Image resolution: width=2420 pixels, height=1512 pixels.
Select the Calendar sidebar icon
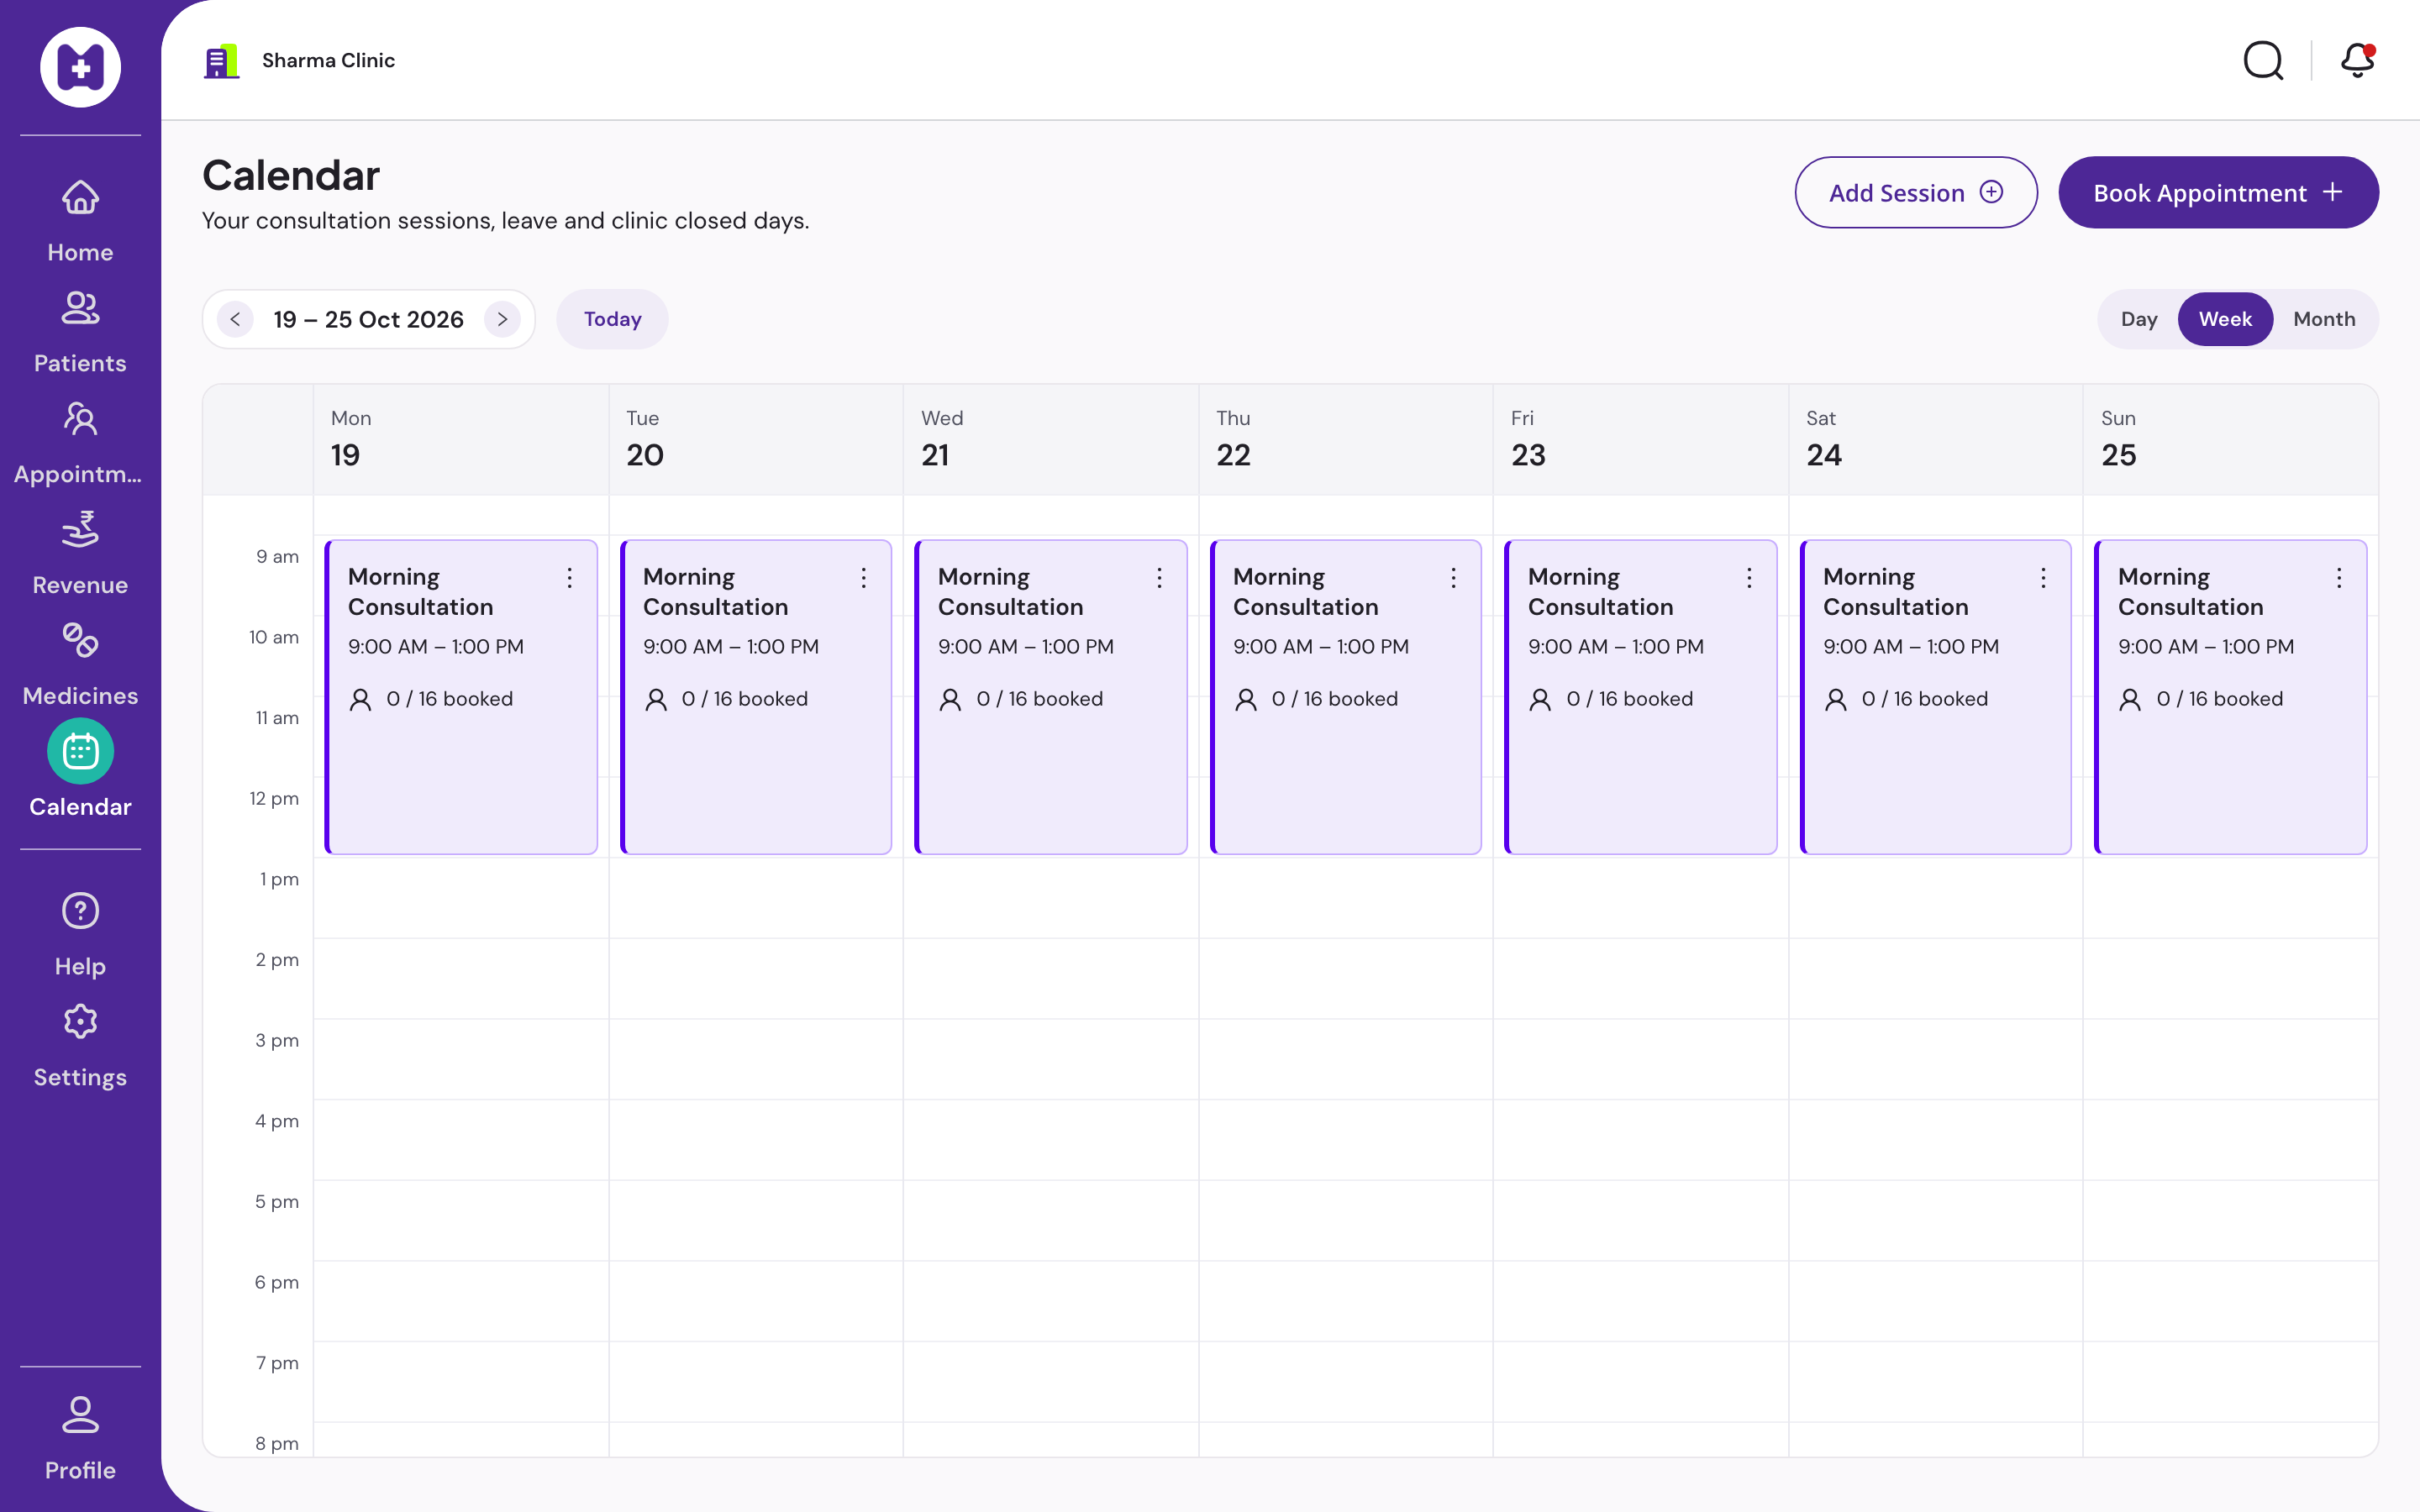[80, 751]
